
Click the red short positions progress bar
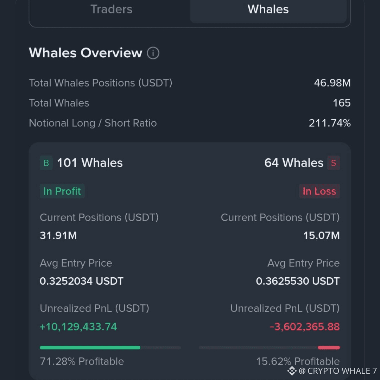coord(329,347)
